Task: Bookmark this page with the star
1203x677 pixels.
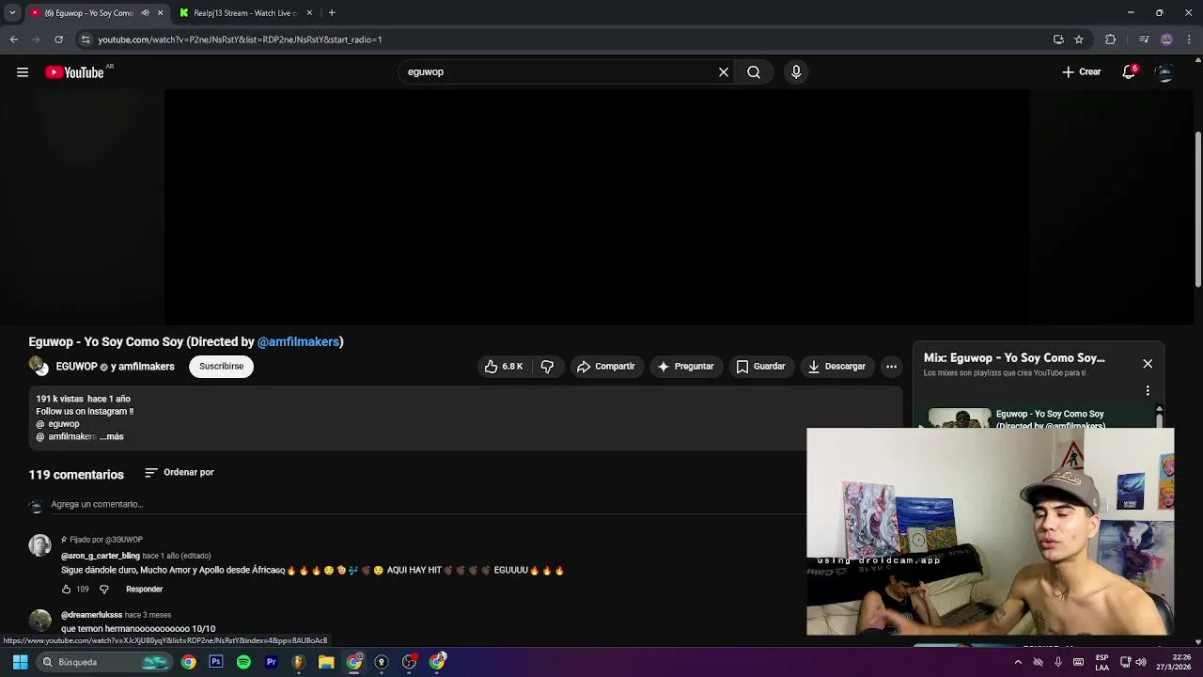Action: tap(1079, 39)
